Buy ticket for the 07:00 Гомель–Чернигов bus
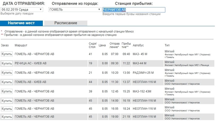The image size is (217, 122). 7,54
